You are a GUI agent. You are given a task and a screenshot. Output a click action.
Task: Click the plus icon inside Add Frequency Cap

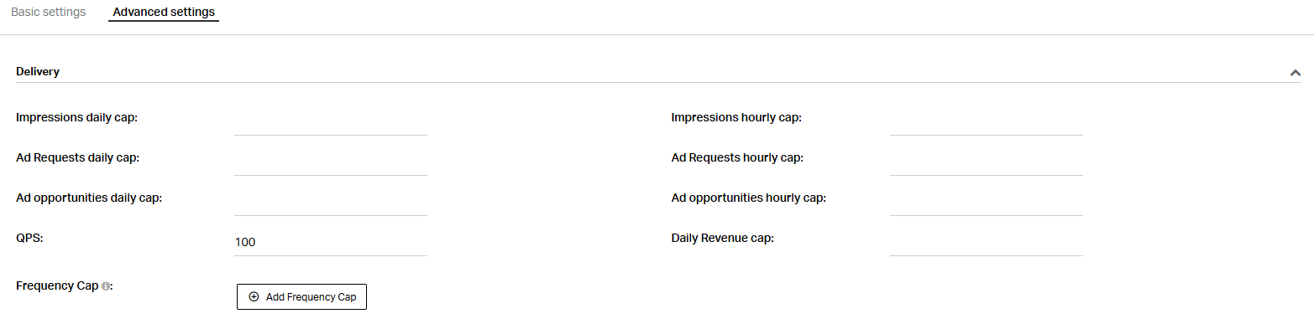click(254, 297)
